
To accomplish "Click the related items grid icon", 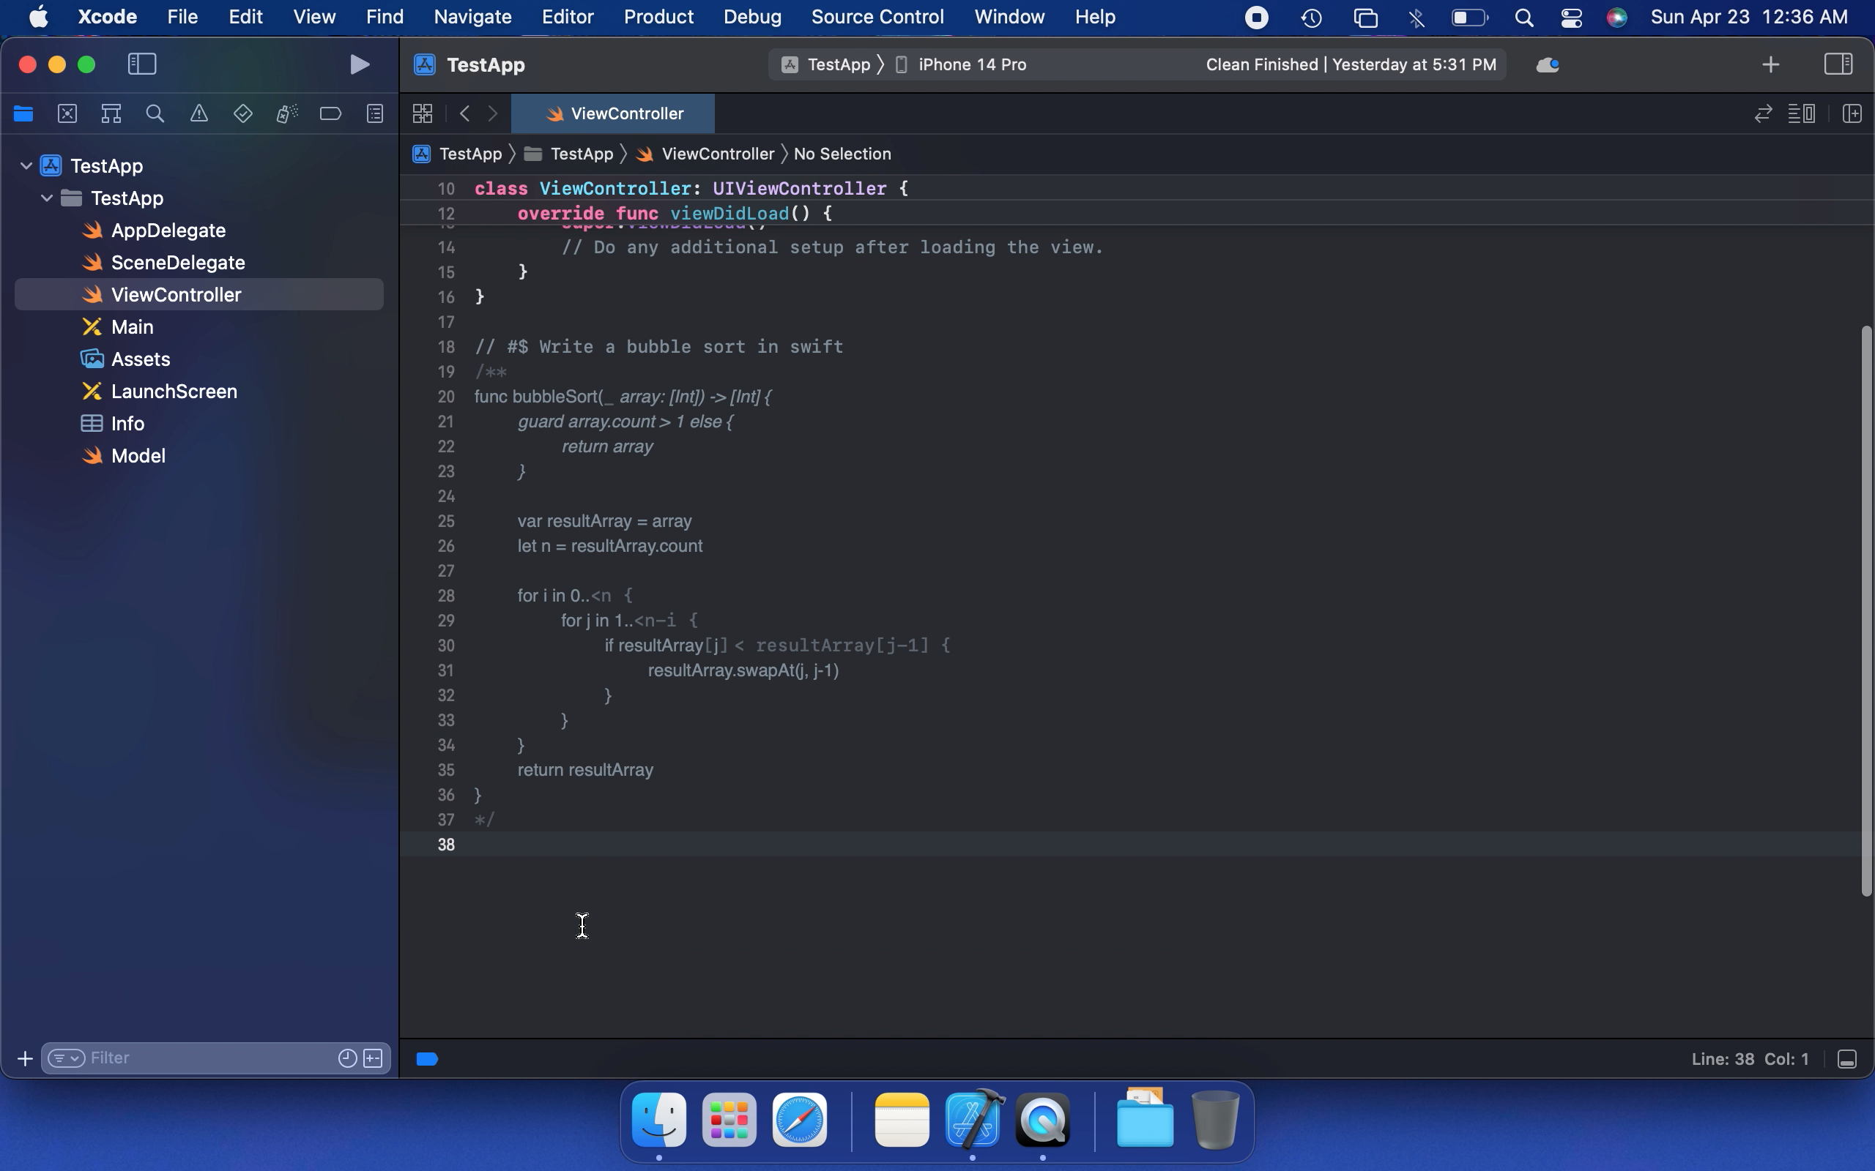I will point(423,114).
